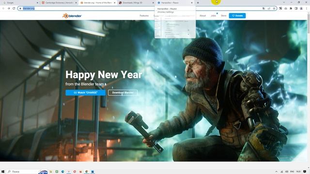This screenshot has height=174, width=310.
Task: Click the page vertical scrollbar thumb
Action: tap(309, 24)
